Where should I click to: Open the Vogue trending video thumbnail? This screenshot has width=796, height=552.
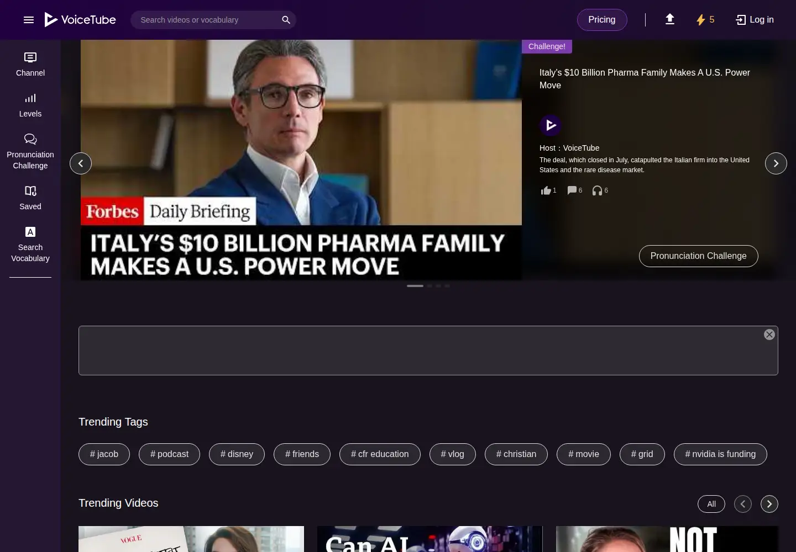tap(191, 539)
